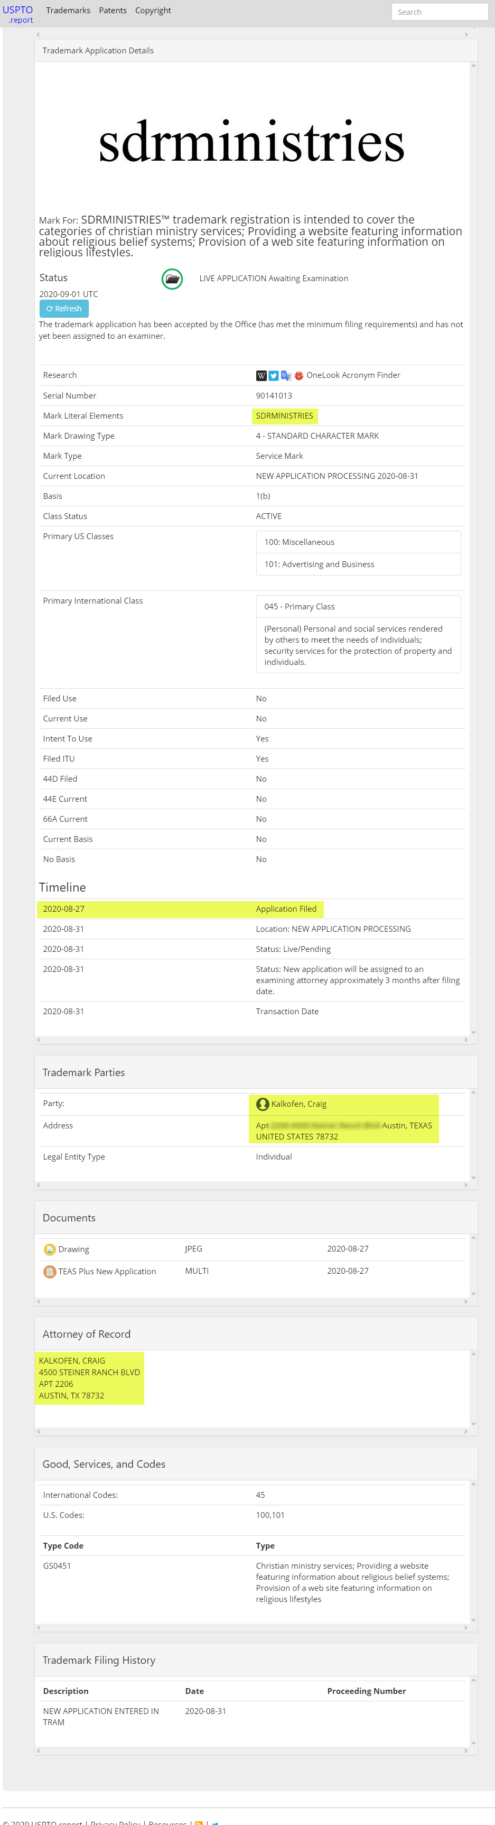The width and height of the screenshot is (495, 1825).
Task: Select 'KALKOFEN, CRAIG' attorney name
Action: [72, 1361]
